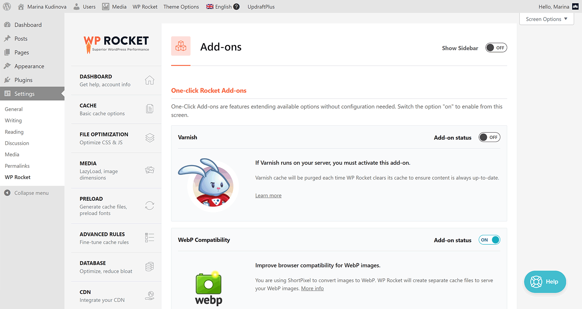Open Media settings submenu item
This screenshot has height=309, width=582.
[12, 154]
